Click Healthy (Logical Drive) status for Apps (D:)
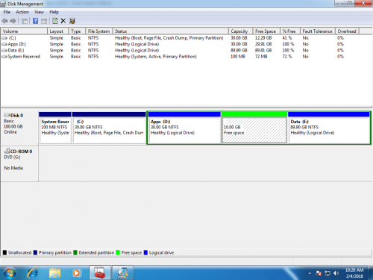The width and height of the screenshot is (373, 280). click(x=137, y=44)
